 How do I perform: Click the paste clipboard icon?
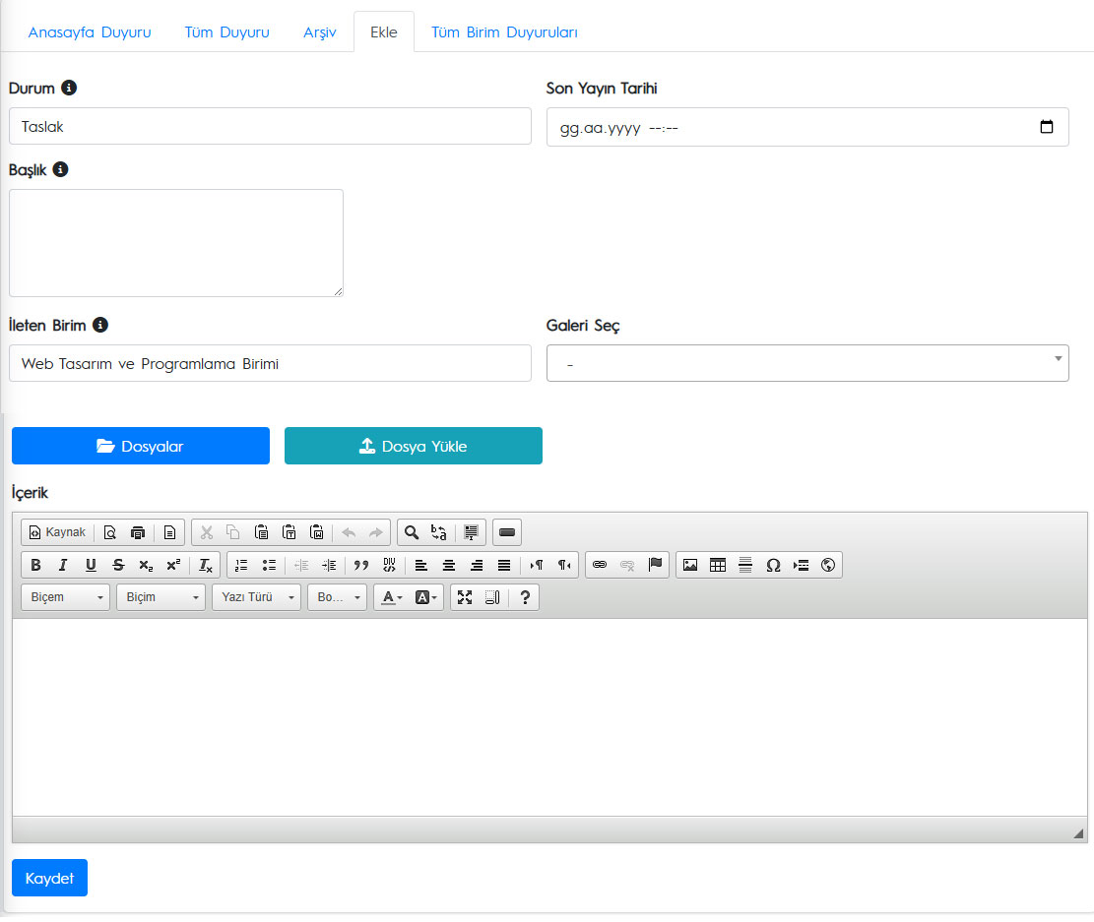coord(262,533)
